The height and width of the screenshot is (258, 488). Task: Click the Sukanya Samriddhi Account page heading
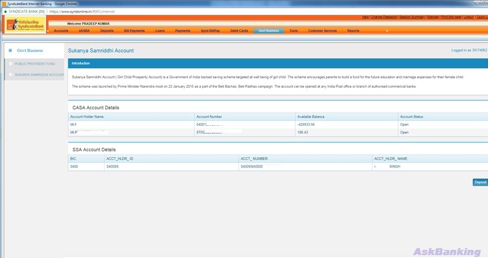click(101, 50)
